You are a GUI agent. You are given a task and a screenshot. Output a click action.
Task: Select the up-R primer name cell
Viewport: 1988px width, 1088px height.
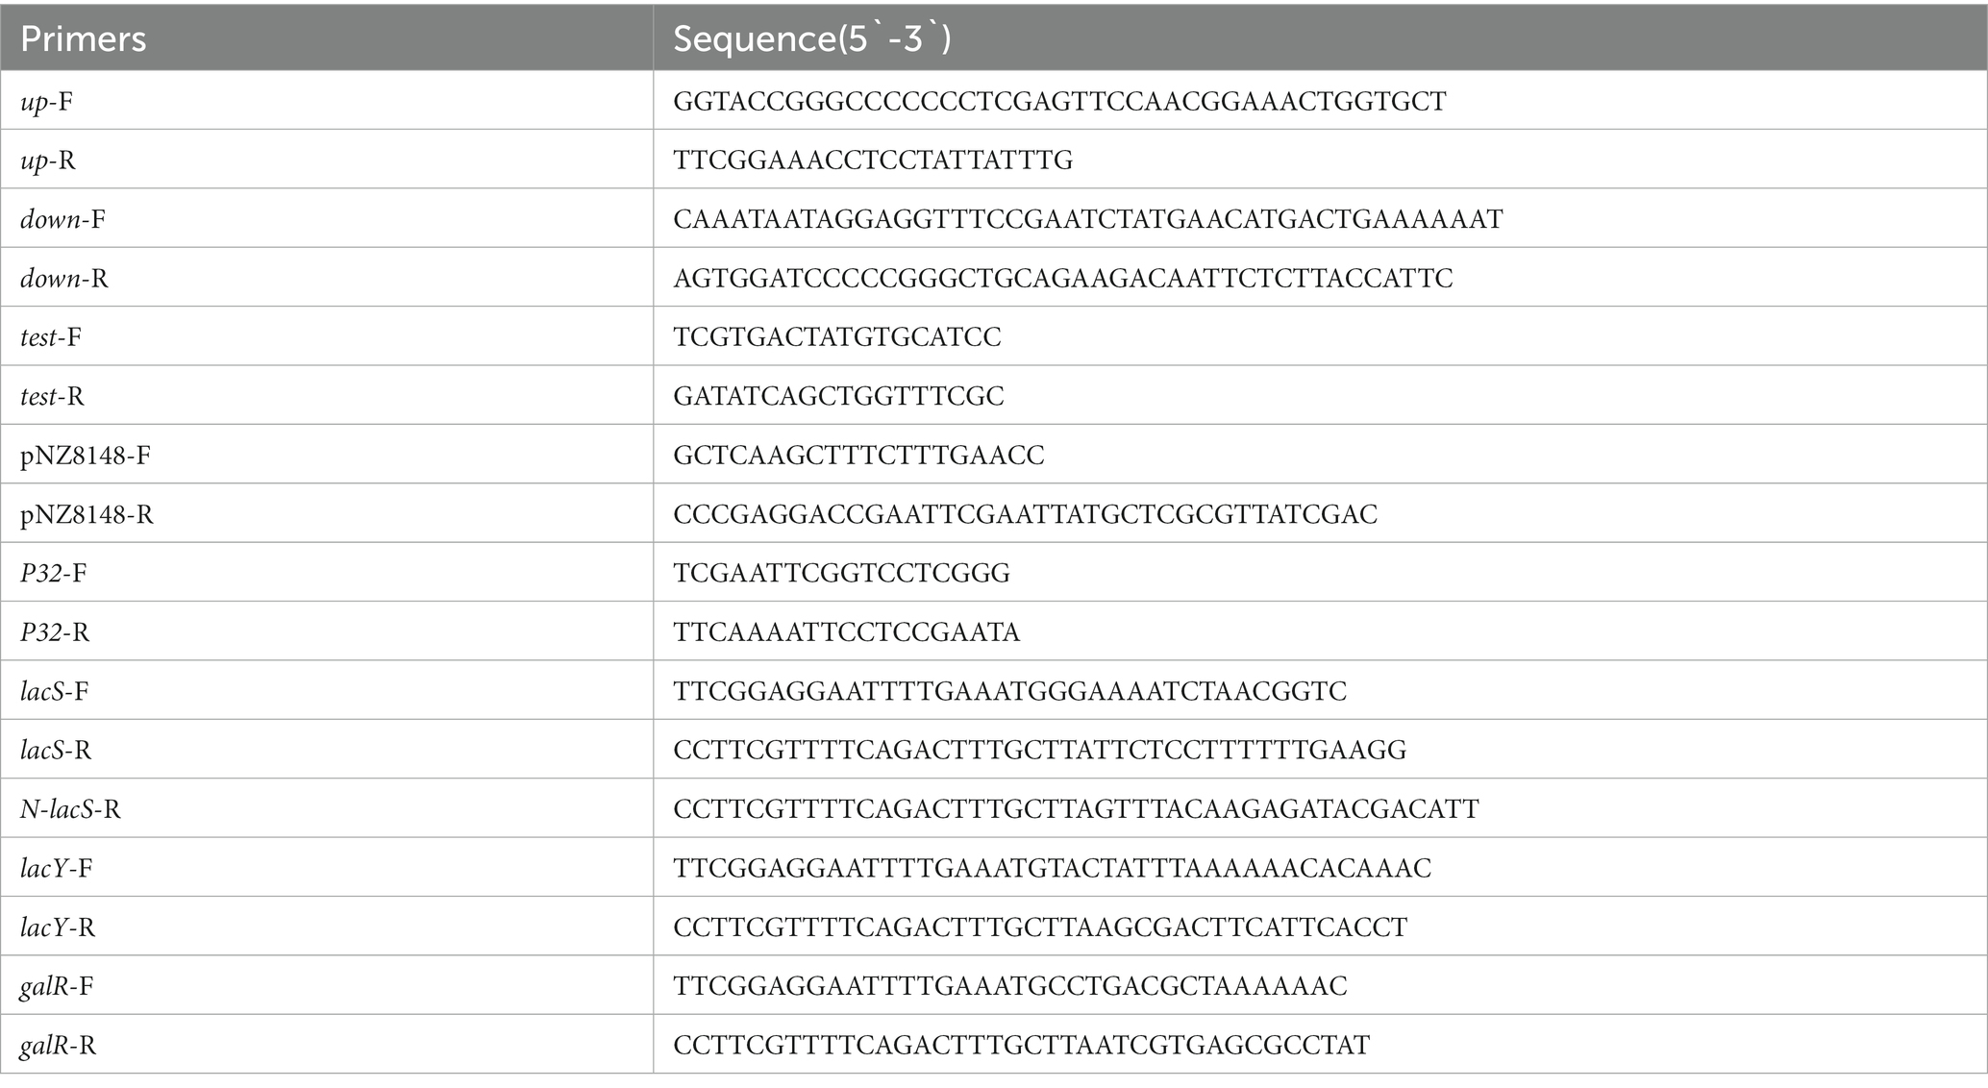click(327, 160)
